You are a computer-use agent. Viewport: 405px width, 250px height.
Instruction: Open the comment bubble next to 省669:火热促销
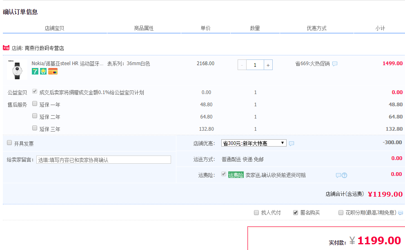click(335, 64)
